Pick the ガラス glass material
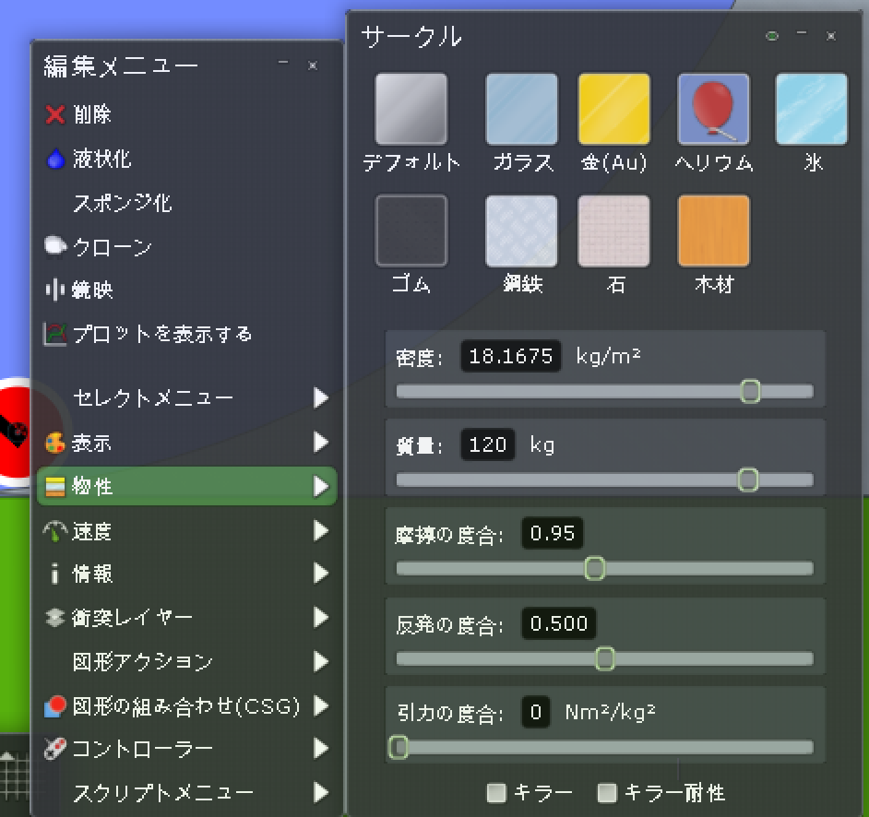The height and width of the screenshot is (817, 869). click(x=521, y=110)
